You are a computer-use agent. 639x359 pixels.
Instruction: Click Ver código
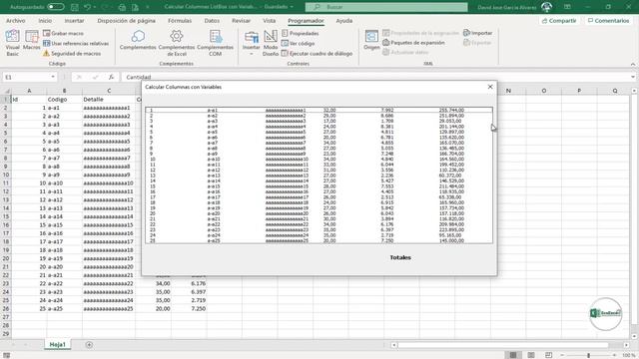pyautogui.click(x=299, y=43)
